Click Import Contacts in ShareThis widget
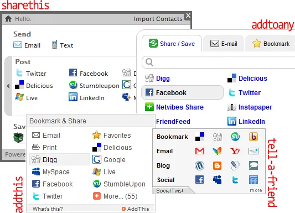This screenshot has width=295, height=213. (158, 19)
